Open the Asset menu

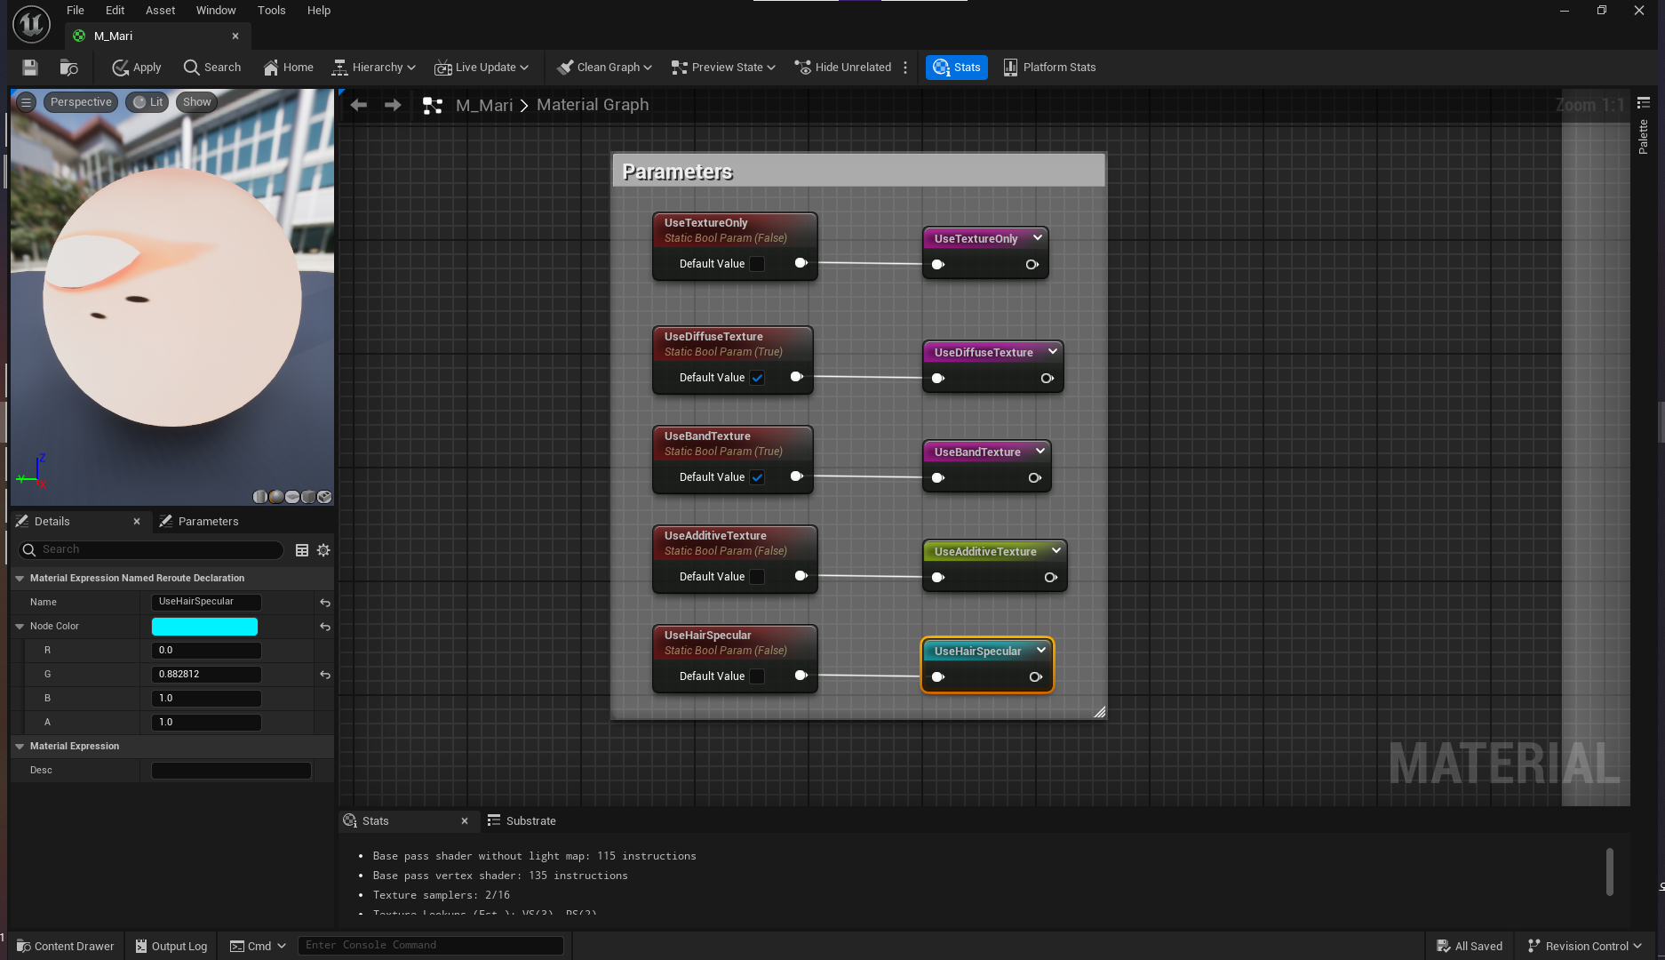pos(160,11)
